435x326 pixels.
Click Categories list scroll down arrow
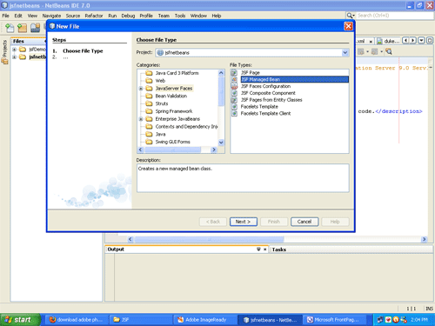coord(221,143)
